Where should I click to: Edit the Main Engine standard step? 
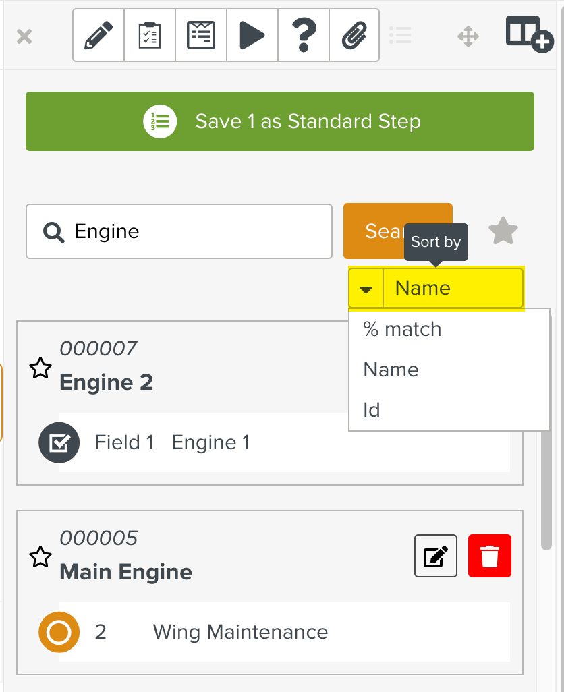click(x=436, y=556)
